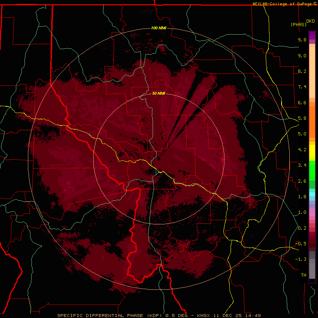Click the 7.4 legend value
Image resolution: width=318 pixels, height=318 pixels.
point(302,87)
